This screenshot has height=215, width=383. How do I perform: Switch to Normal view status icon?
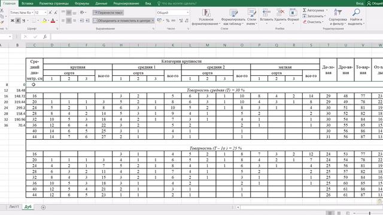coord(330,213)
